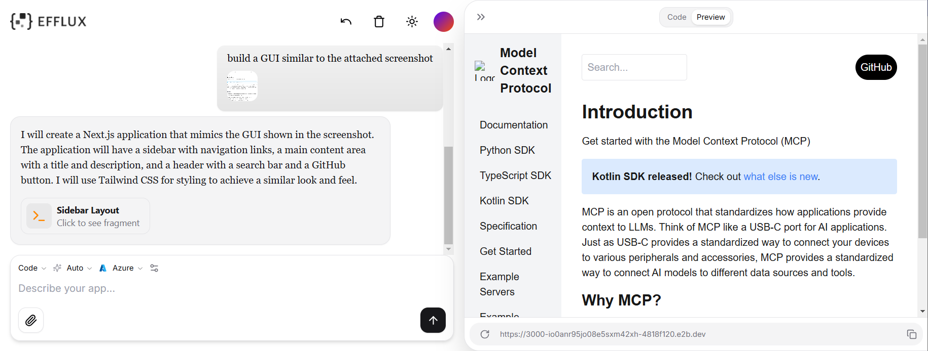The width and height of the screenshot is (928, 351).
Task: Switch to the Preview tab
Action: pyautogui.click(x=710, y=17)
